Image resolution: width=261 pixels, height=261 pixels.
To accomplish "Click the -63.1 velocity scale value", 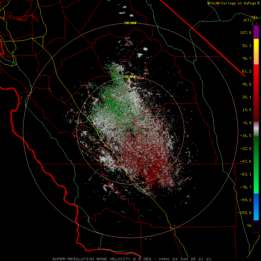I will click(x=246, y=174).
